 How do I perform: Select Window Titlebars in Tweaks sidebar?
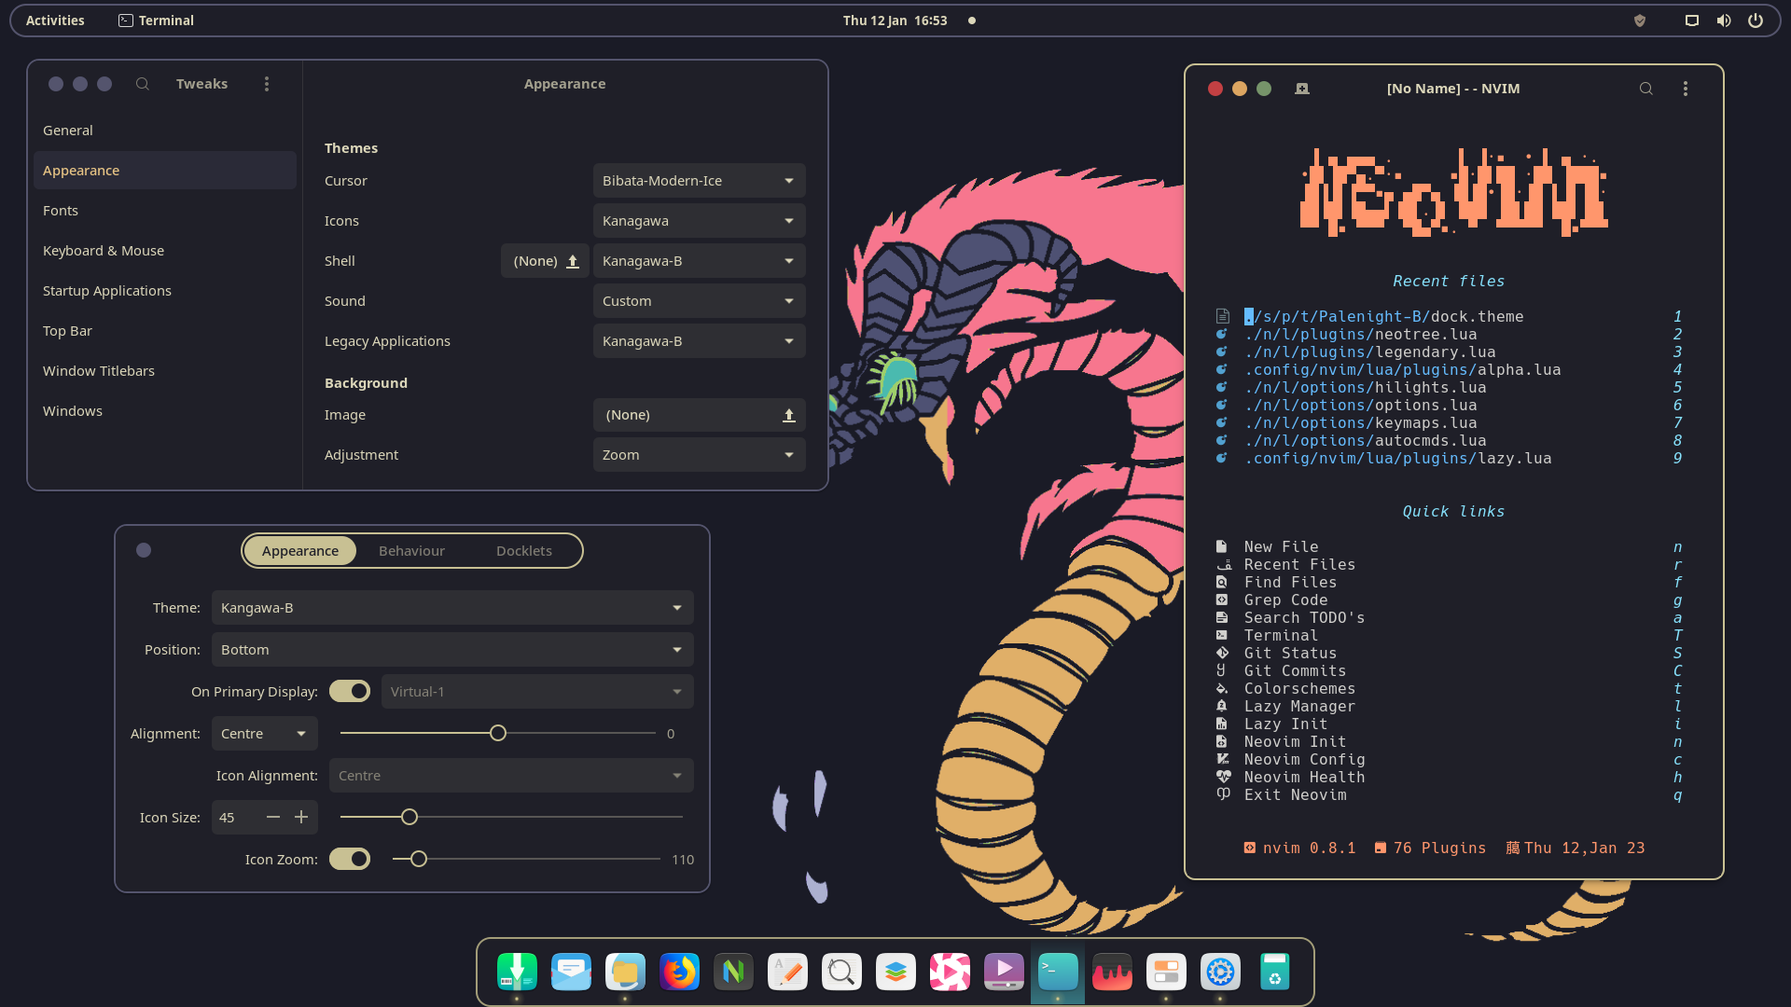[x=165, y=371]
